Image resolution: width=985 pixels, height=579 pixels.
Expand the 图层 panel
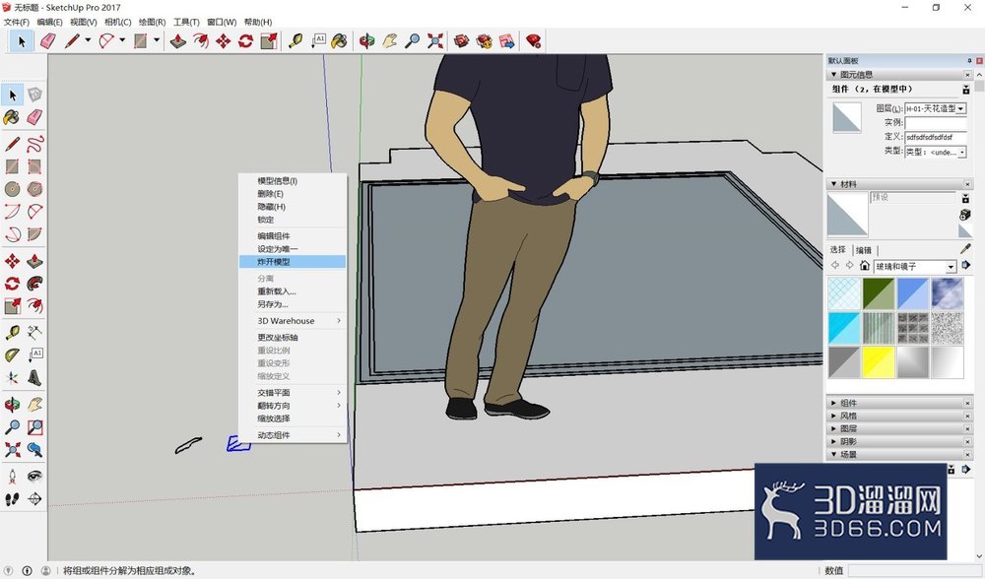[834, 428]
